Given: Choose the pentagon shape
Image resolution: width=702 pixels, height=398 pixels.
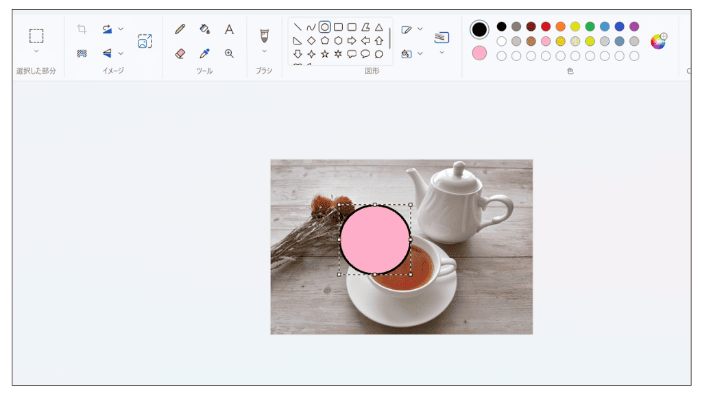Looking at the screenshot, I should pyautogui.click(x=325, y=40).
